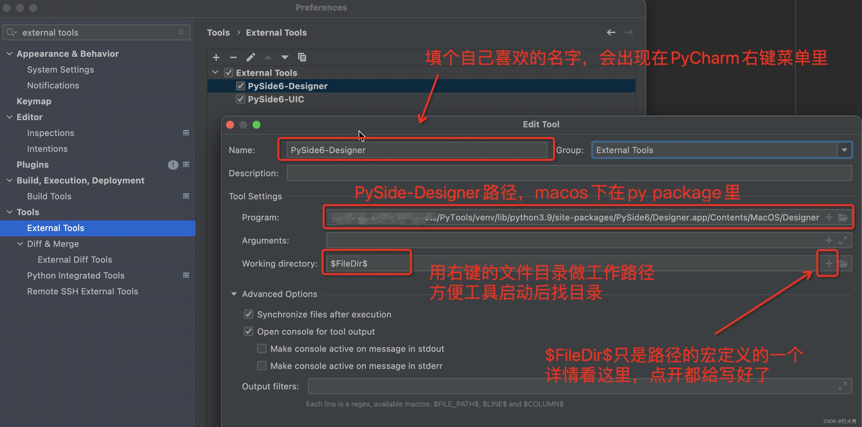Select Keymap in settings sidebar
Viewport: 862px width, 427px height.
(34, 101)
